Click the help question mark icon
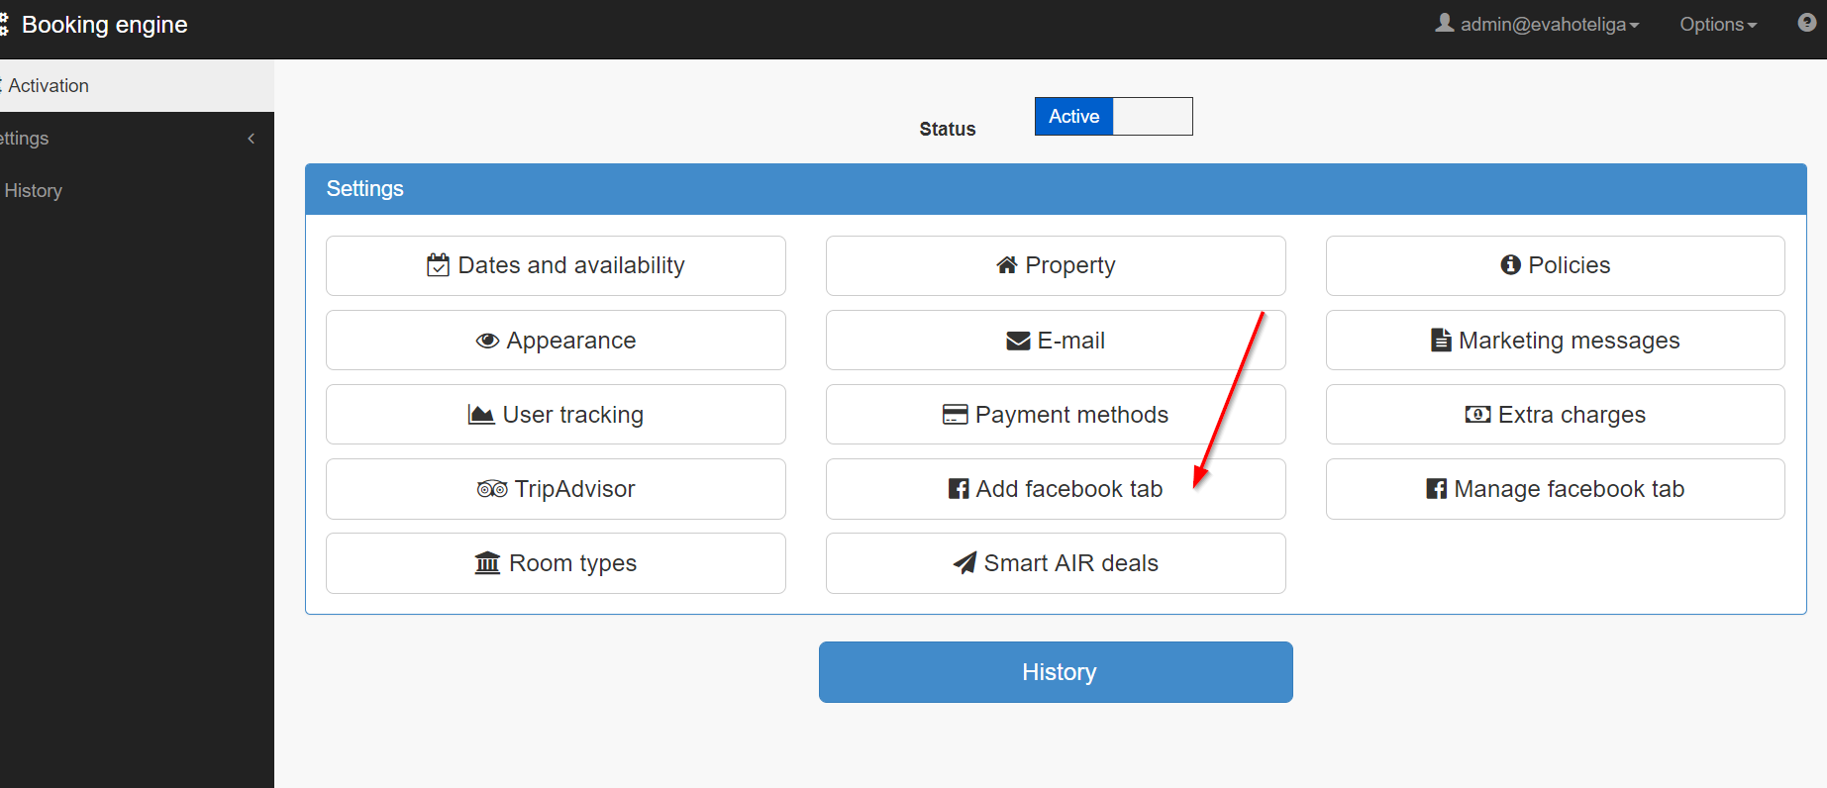The width and height of the screenshot is (1827, 788). coord(1806,23)
